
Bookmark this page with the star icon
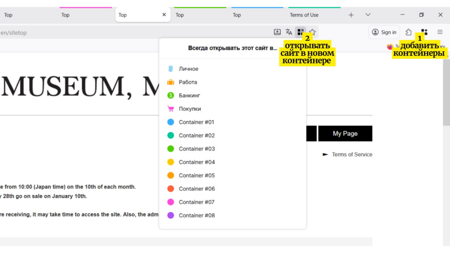(x=312, y=32)
